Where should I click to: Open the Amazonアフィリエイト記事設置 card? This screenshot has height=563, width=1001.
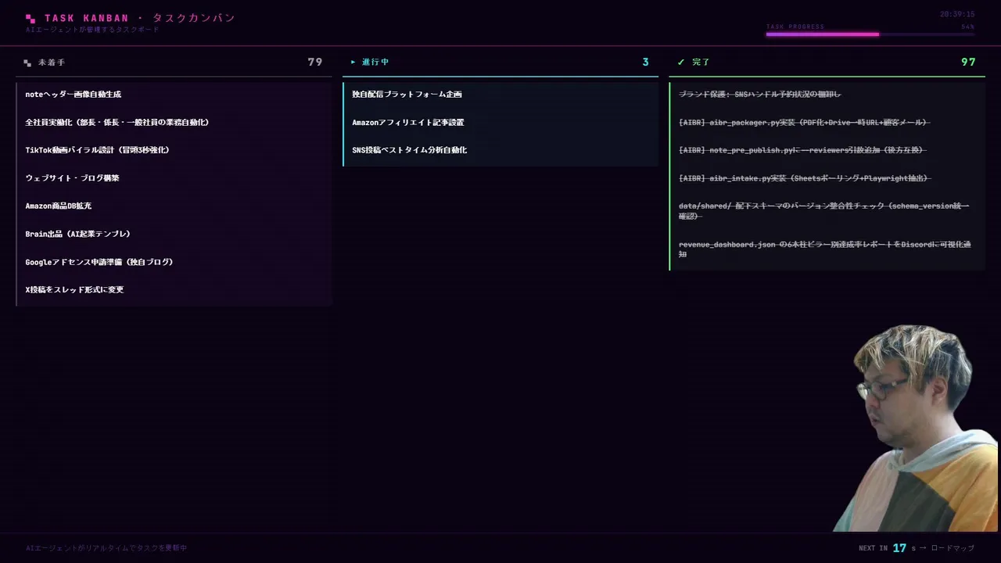pos(500,123)
